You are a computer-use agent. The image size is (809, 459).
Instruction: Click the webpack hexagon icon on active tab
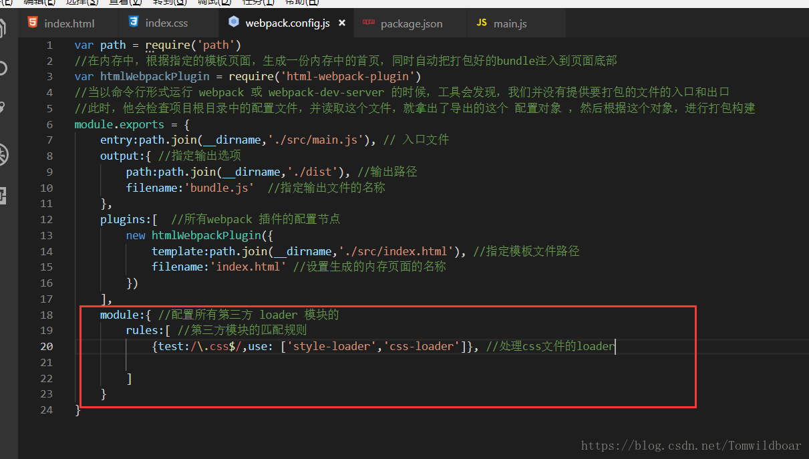click(234, 22)
